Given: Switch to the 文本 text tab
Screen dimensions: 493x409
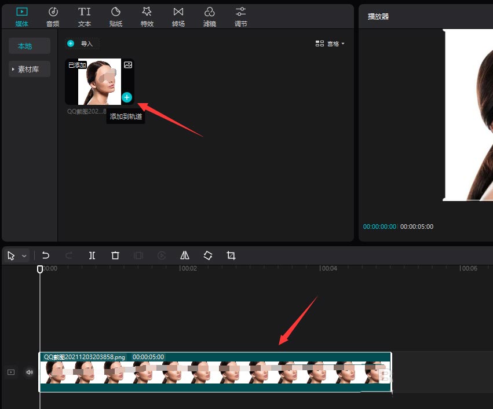Looking at the screenshot, I should (x=85, y=16).
